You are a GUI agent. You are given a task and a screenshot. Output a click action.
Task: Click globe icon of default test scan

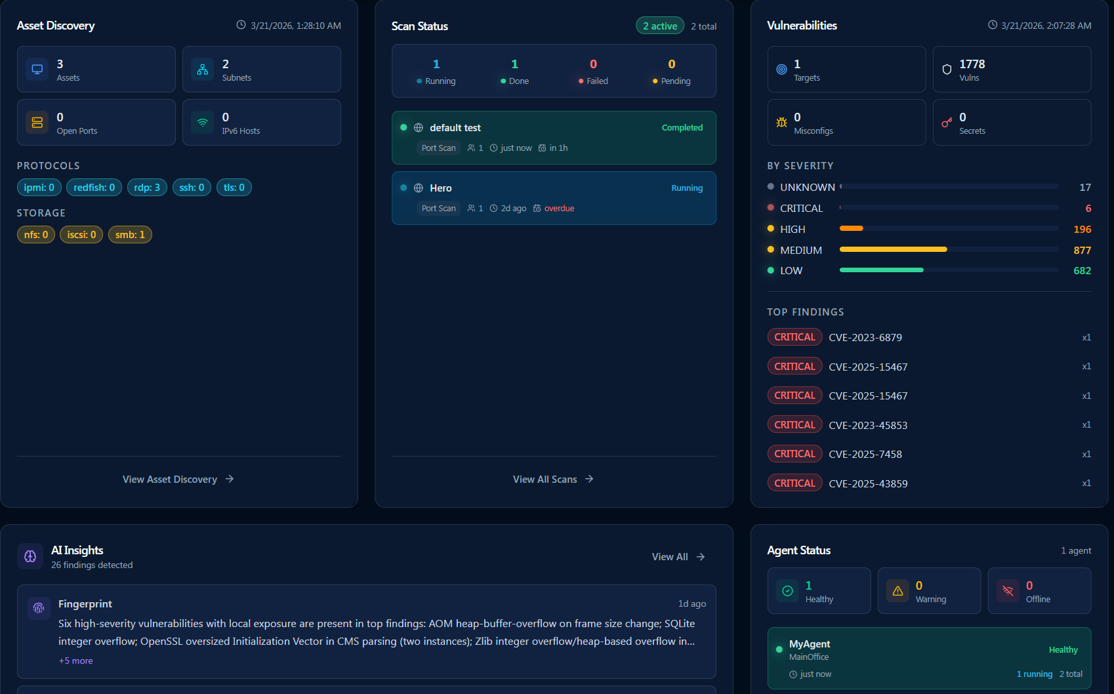tap(419, 128)
